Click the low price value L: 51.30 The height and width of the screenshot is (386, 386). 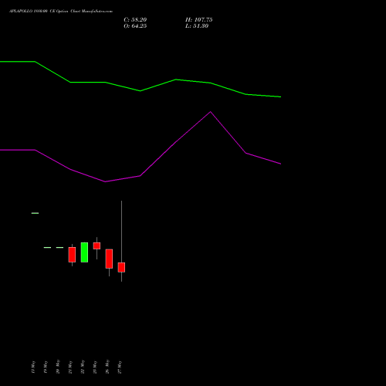(x=197, y=26)
